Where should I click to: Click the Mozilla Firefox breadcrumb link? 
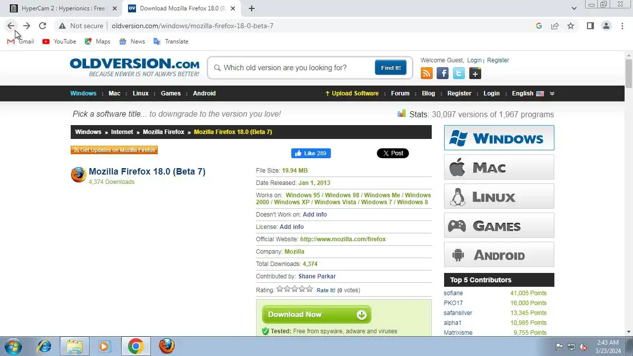pos(163,132)
